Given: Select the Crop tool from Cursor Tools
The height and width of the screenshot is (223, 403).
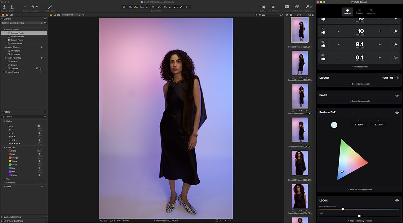Looking at the screenshot, I should point(141,6).
